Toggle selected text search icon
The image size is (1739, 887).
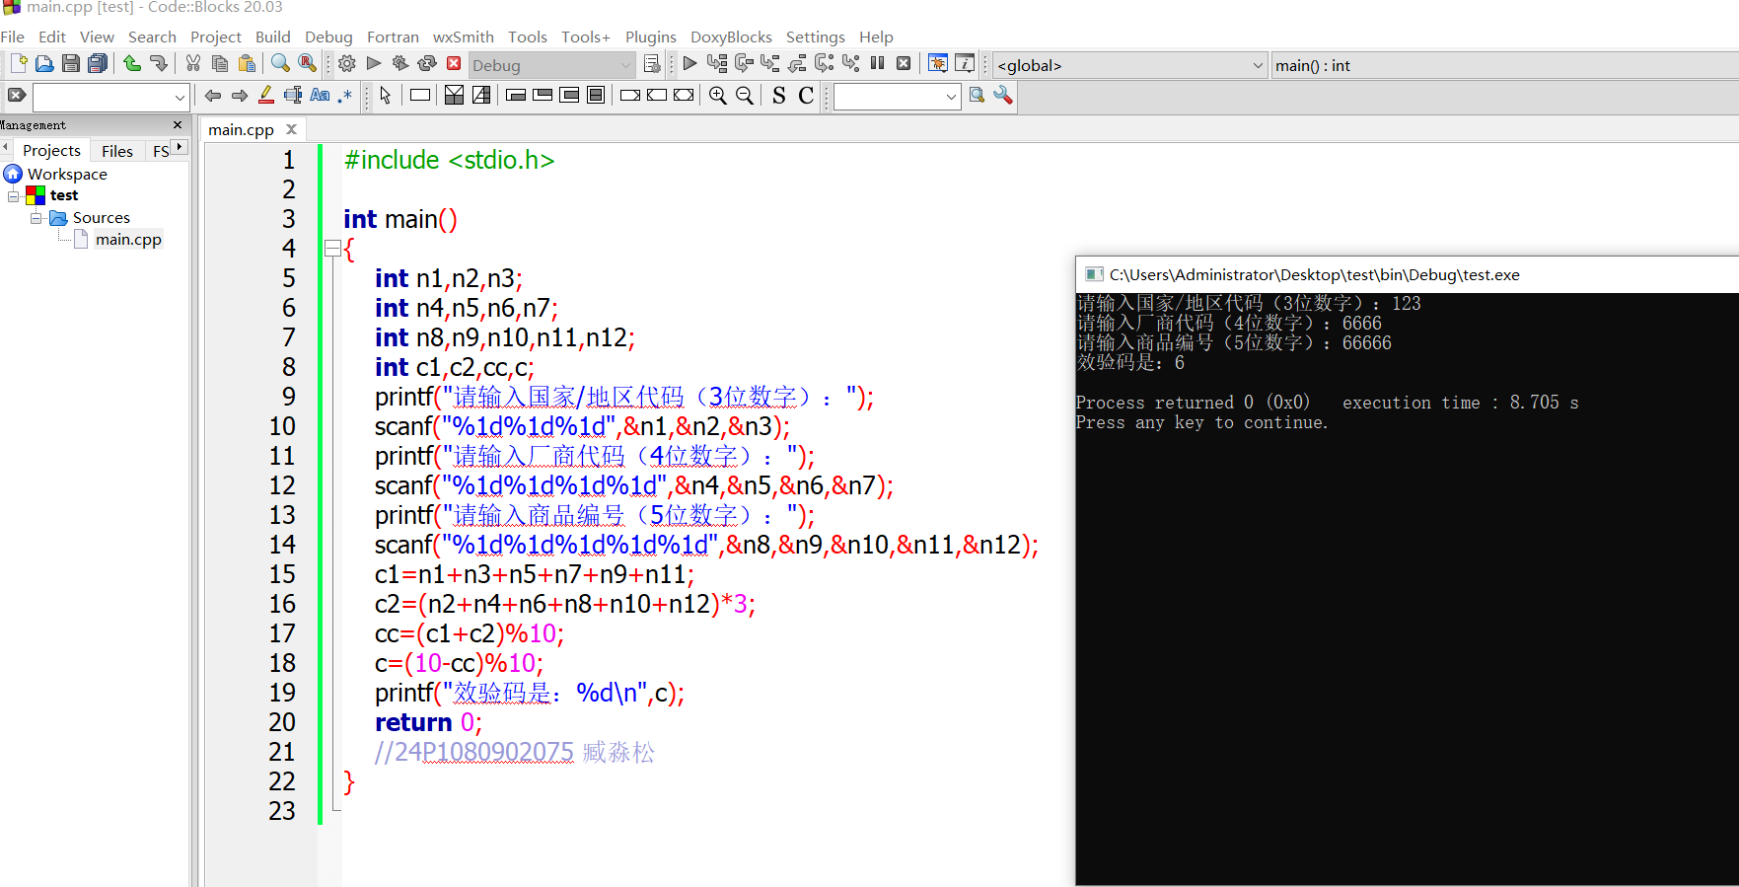click(293, 96)
